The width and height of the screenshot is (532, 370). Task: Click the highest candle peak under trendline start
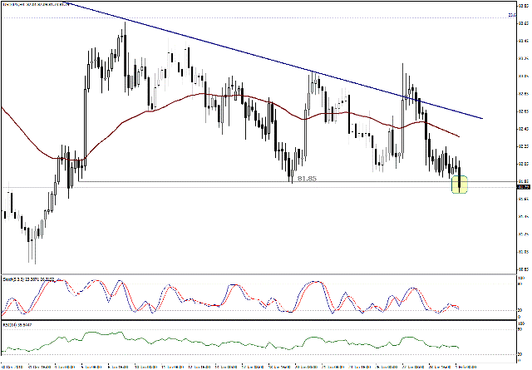pyautogui.click(x=124, y=33)
